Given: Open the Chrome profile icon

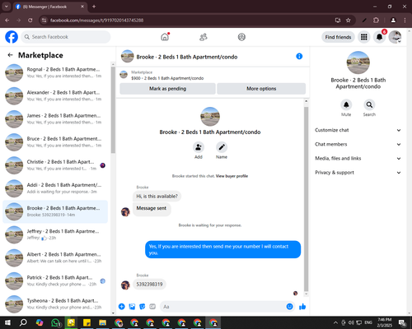Looking at the screenshot, I should (x=393, y=21).
